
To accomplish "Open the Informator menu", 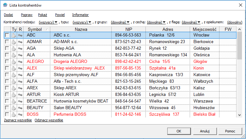I will pos(80,15).
